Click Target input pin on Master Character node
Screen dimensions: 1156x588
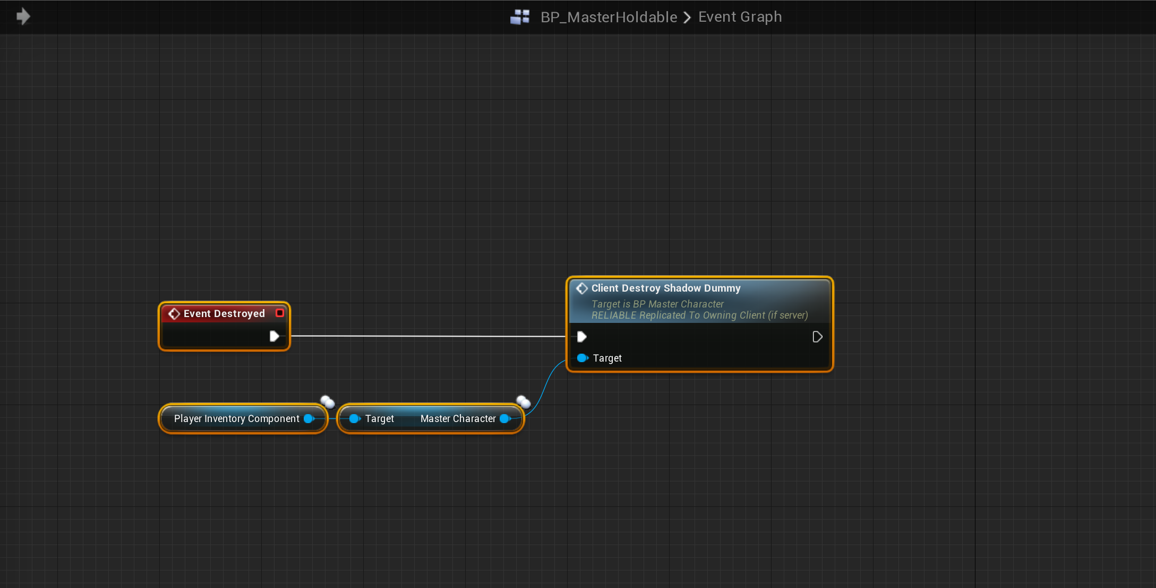coord(355,418)
